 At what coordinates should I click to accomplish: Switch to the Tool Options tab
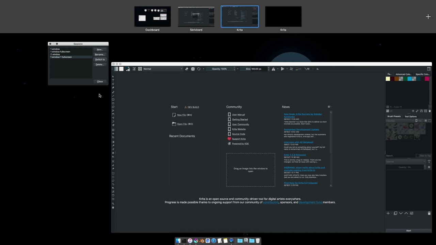point(410,116)
